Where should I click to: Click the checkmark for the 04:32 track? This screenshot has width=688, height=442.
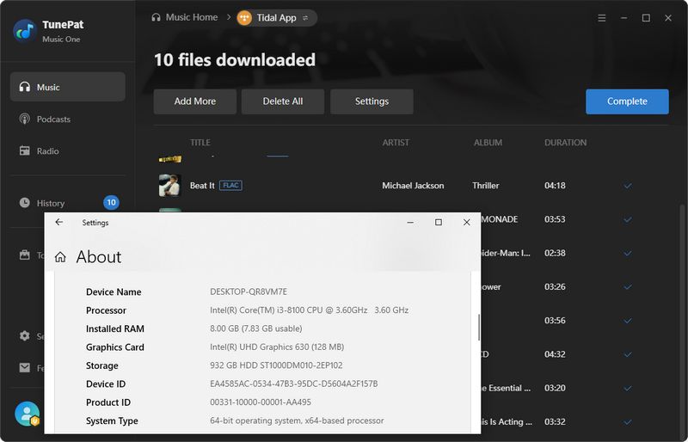coord(628,354)
